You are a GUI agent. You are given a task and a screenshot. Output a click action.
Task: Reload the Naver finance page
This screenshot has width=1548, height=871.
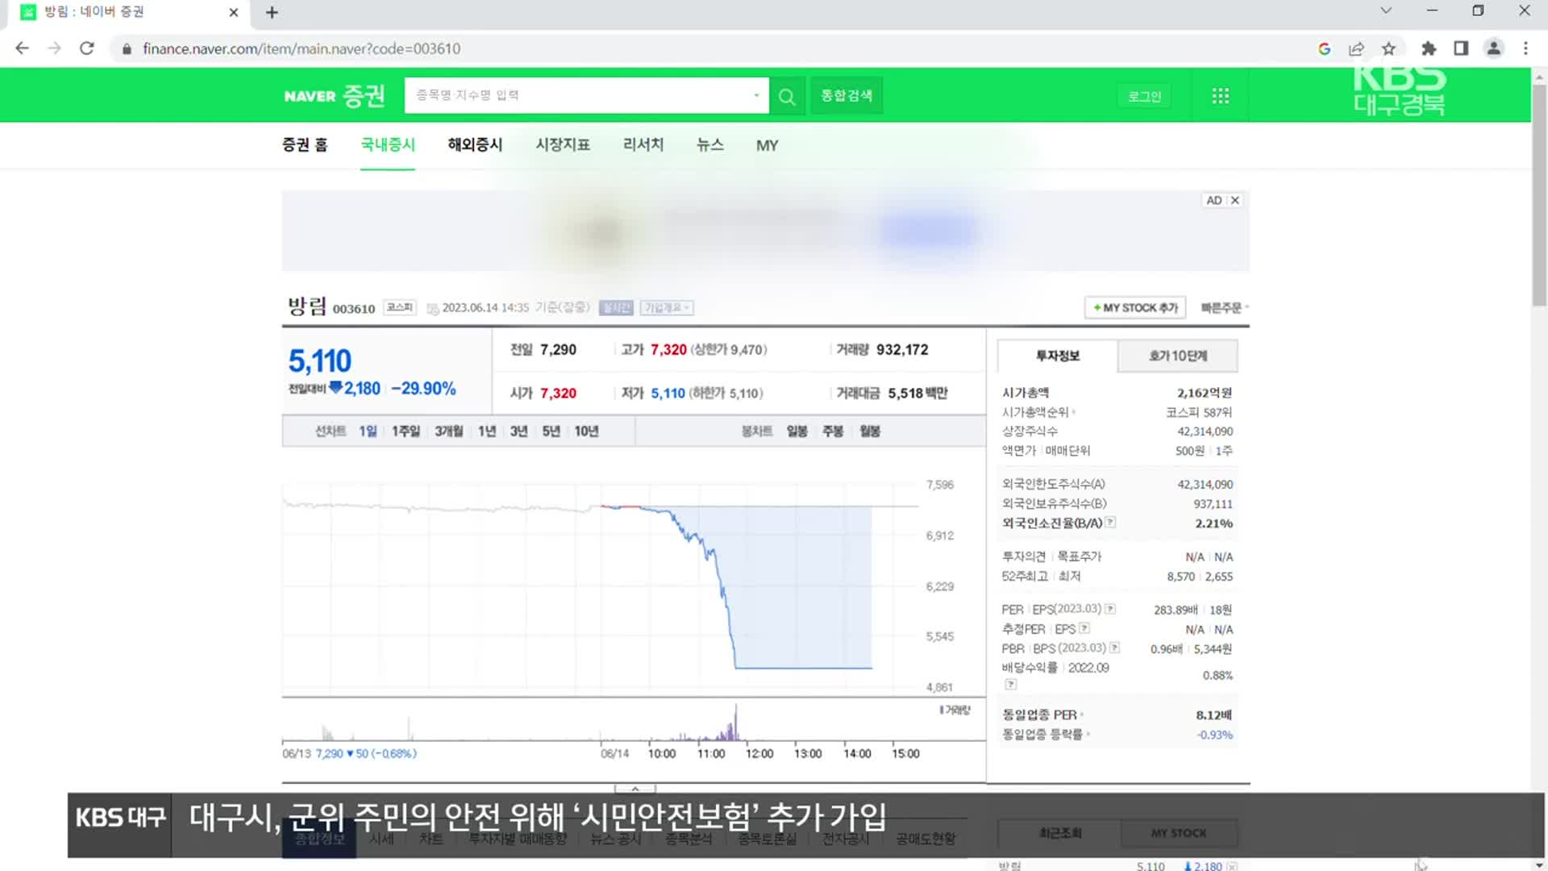(86, 48)
